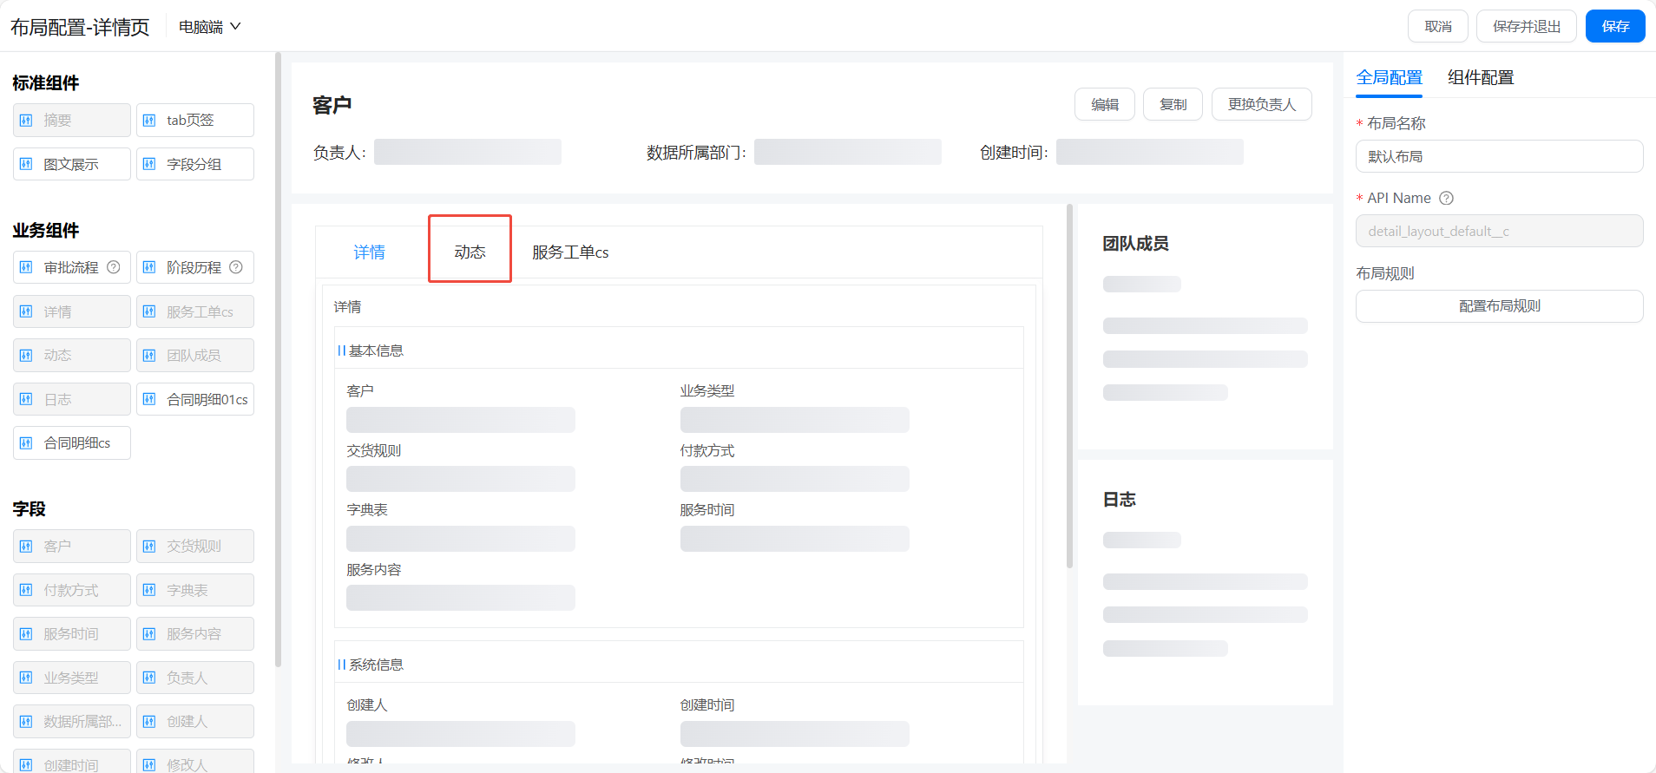Click the 日志 component icon in sidebar
This screenshot has height=773, width=1656.
[x=26, y=399]
